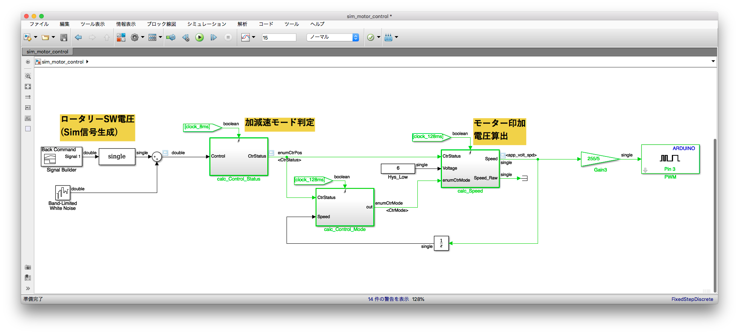The width and height of the screenshot is (739, 334).
Task: Click the Update Diagram icon
Action: point(171,37)
